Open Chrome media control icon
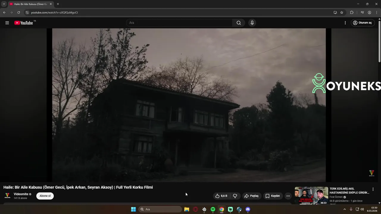 (362, 12)
